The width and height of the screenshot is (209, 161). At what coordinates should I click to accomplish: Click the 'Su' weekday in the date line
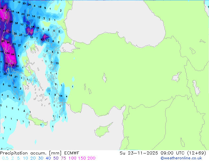tap(122, 153)
